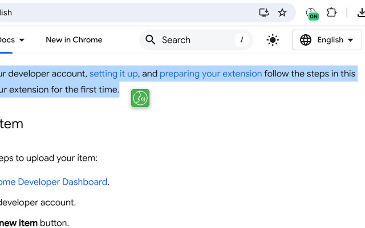The height and width of the screenshot is (228, 365).
Task: Toggle the site theme with sun icon
Action: click(272, 40)
